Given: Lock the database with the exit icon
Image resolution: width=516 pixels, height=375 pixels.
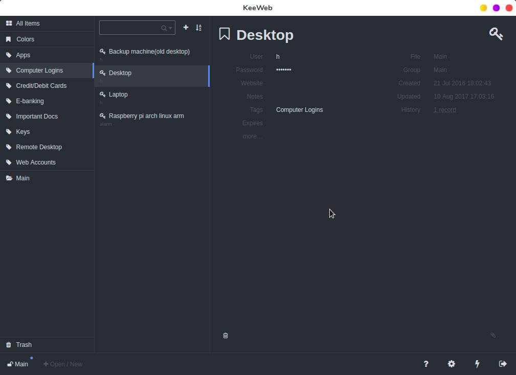Looking at the screenshot, I should (x=503, y=364).
